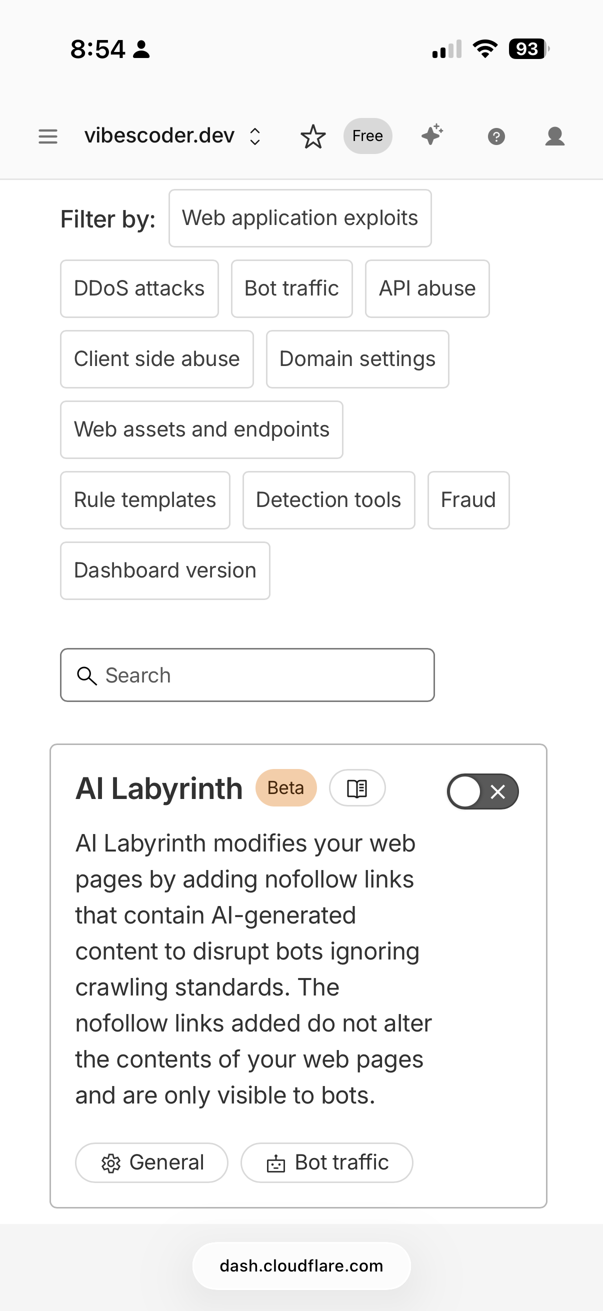Viewport: 603px width, 1311px height.
Task: Select the Bot traffic filter chip
Action: 291,288
